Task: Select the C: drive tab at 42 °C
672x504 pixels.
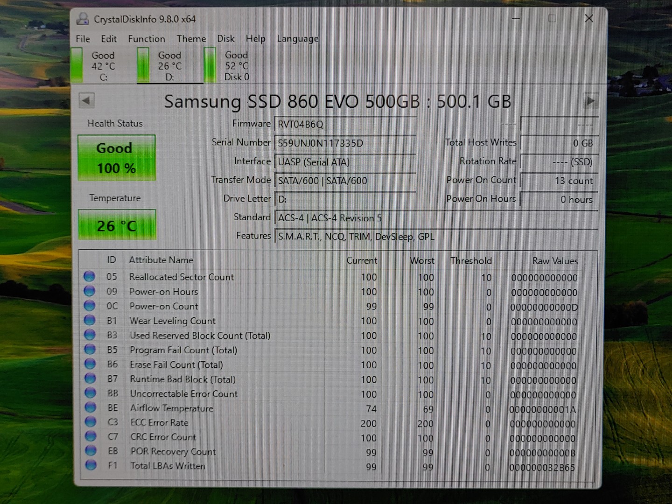Action: [x=103, y=66]
